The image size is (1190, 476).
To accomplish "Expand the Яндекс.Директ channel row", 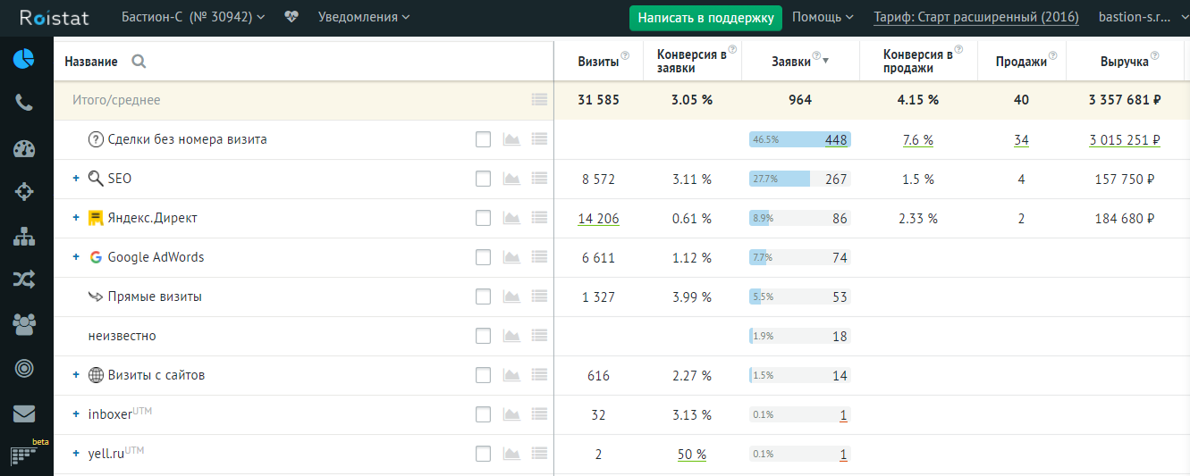I will tap(76, 218).
